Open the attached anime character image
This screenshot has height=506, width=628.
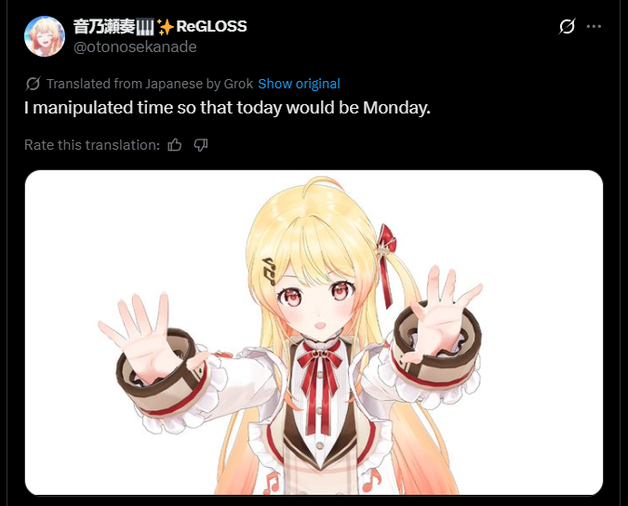314,332
